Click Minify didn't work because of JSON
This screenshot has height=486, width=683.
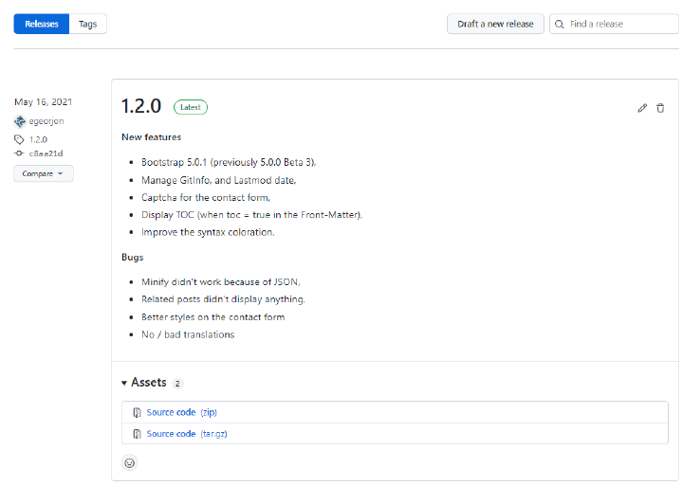point(221,282)
